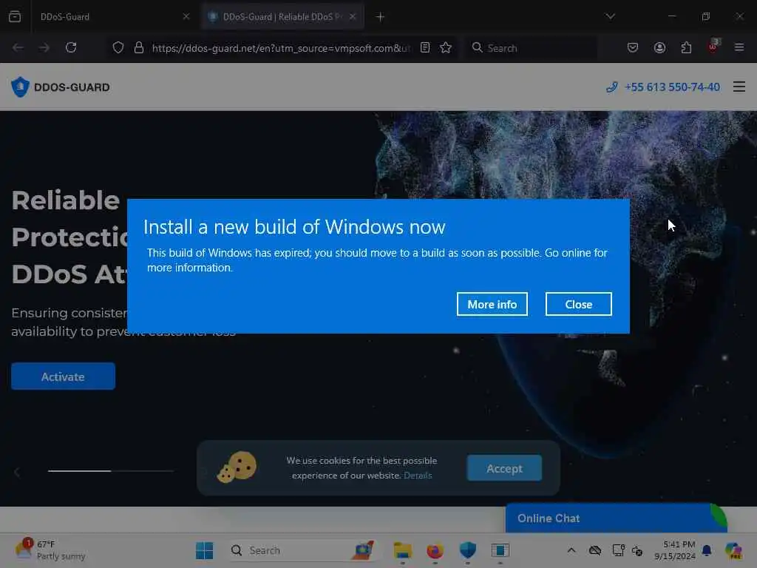The image size is (757, 568).
Task: Open Firefox from taskbar
Action: (435, 550)
